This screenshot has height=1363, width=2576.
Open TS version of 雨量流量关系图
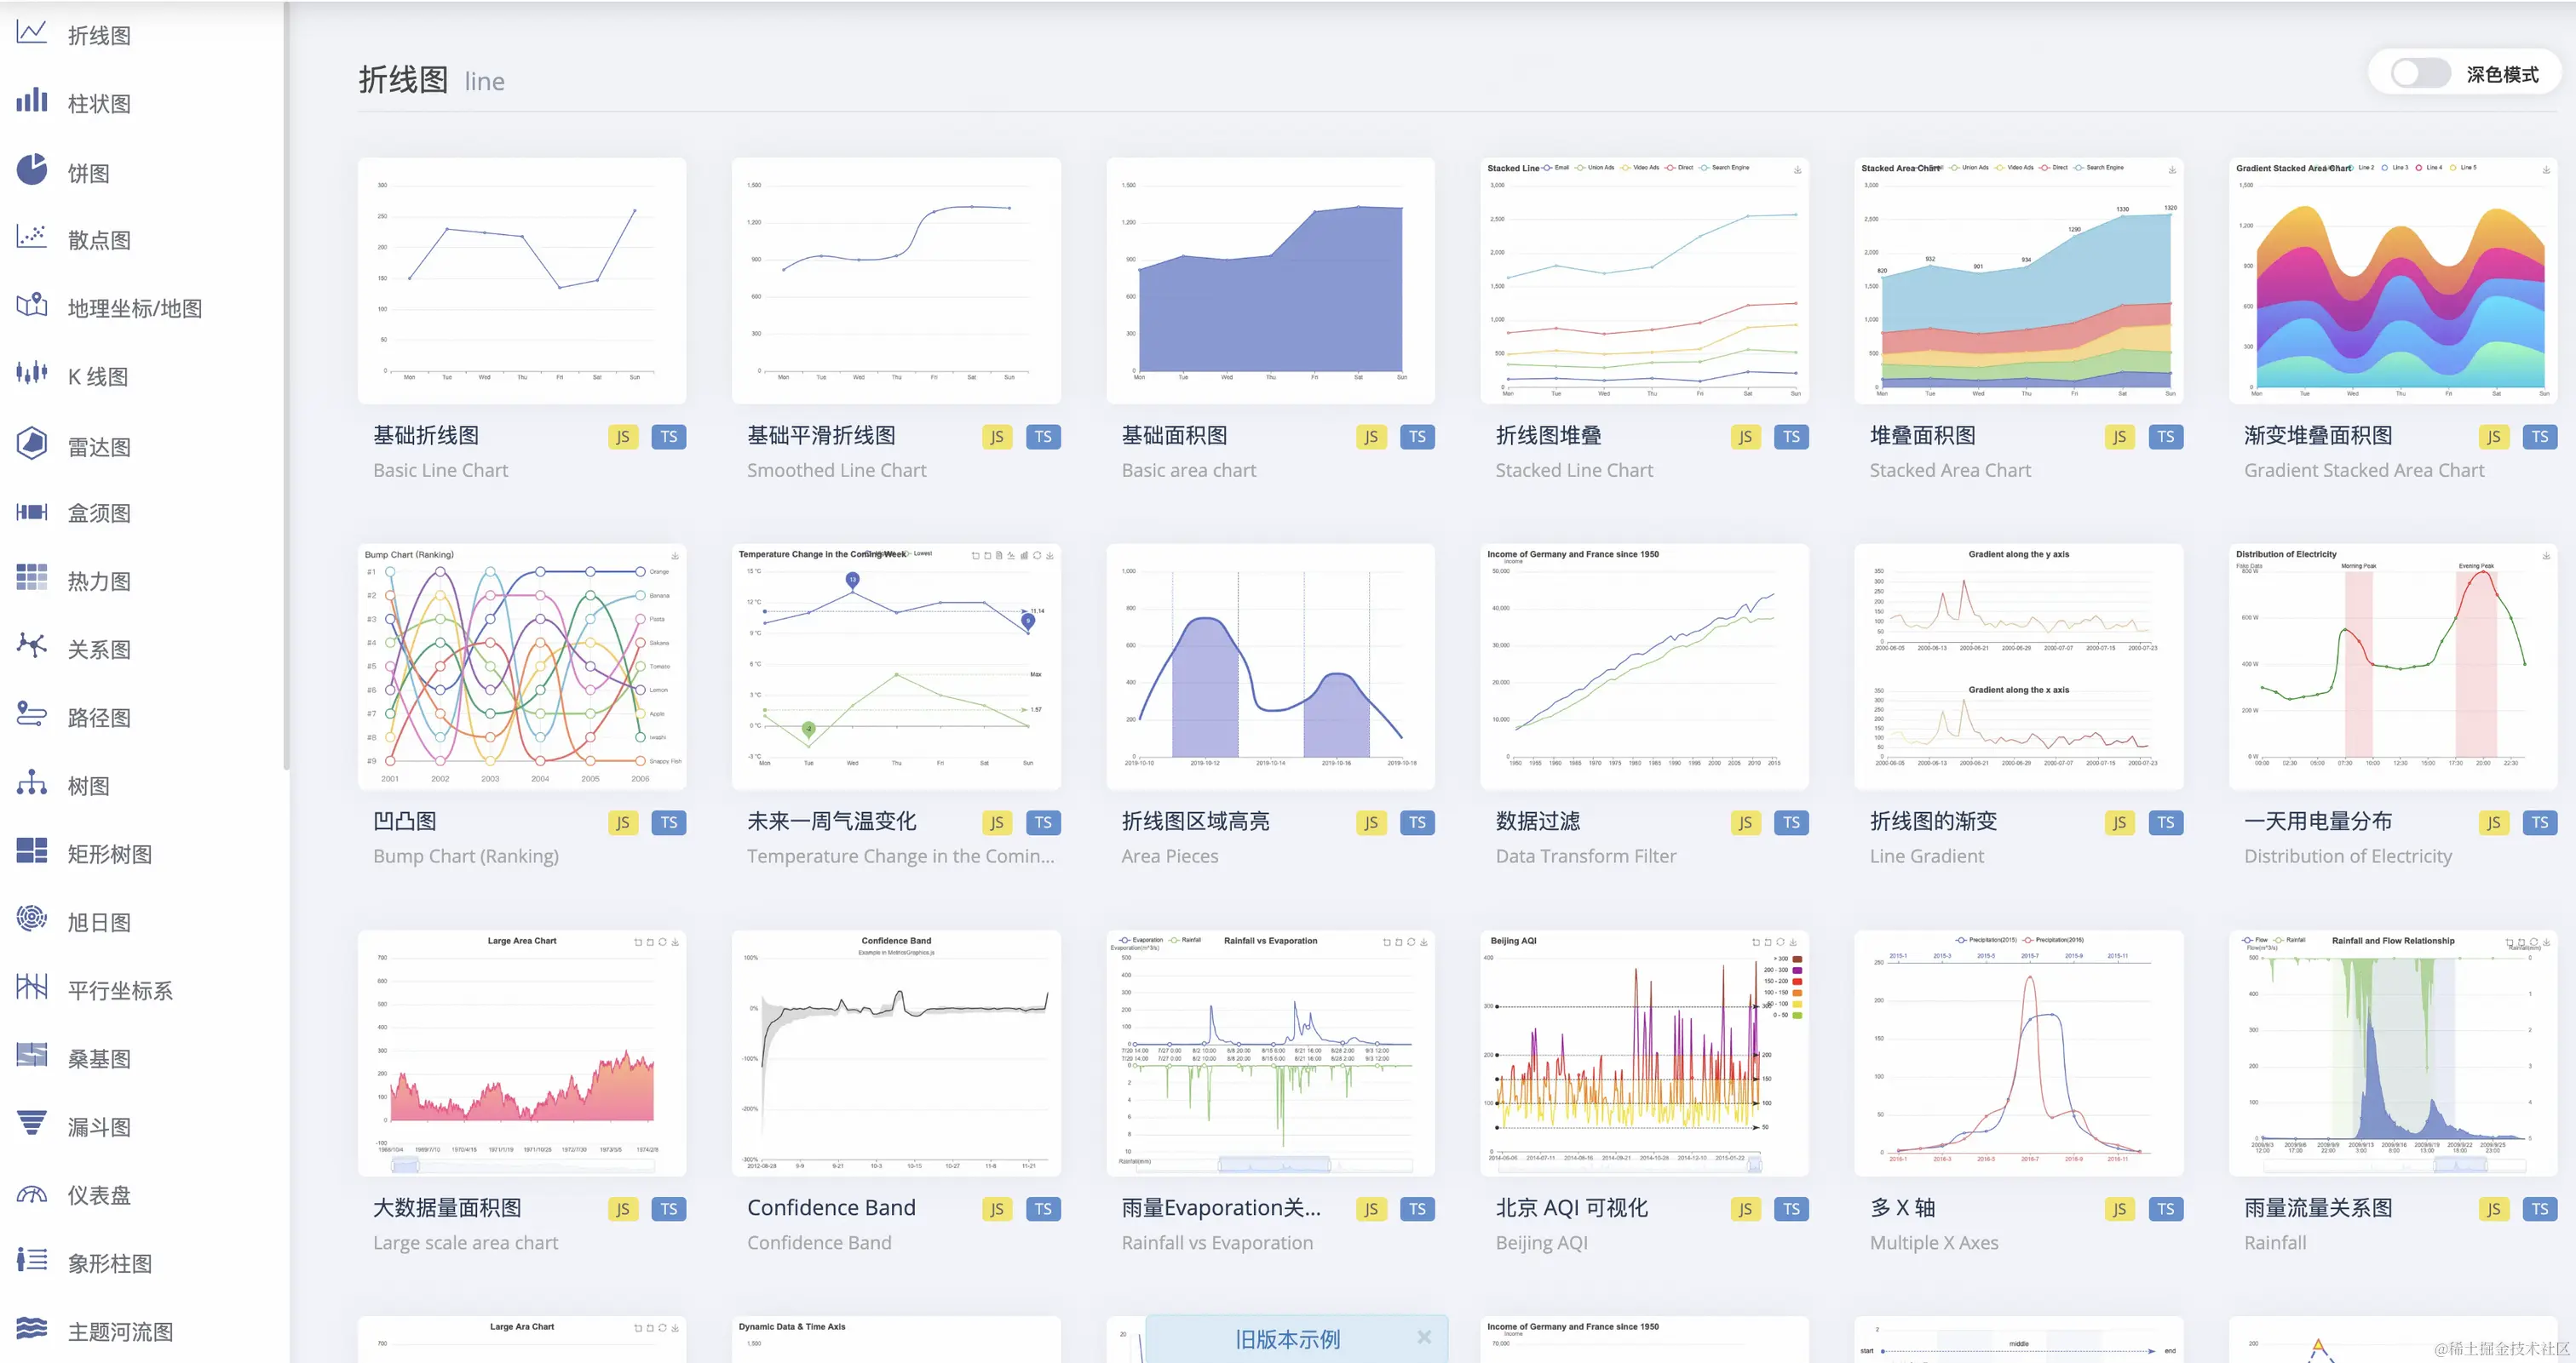pos(2540,1209)
